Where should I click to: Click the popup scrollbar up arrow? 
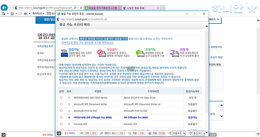coord(207,26)
